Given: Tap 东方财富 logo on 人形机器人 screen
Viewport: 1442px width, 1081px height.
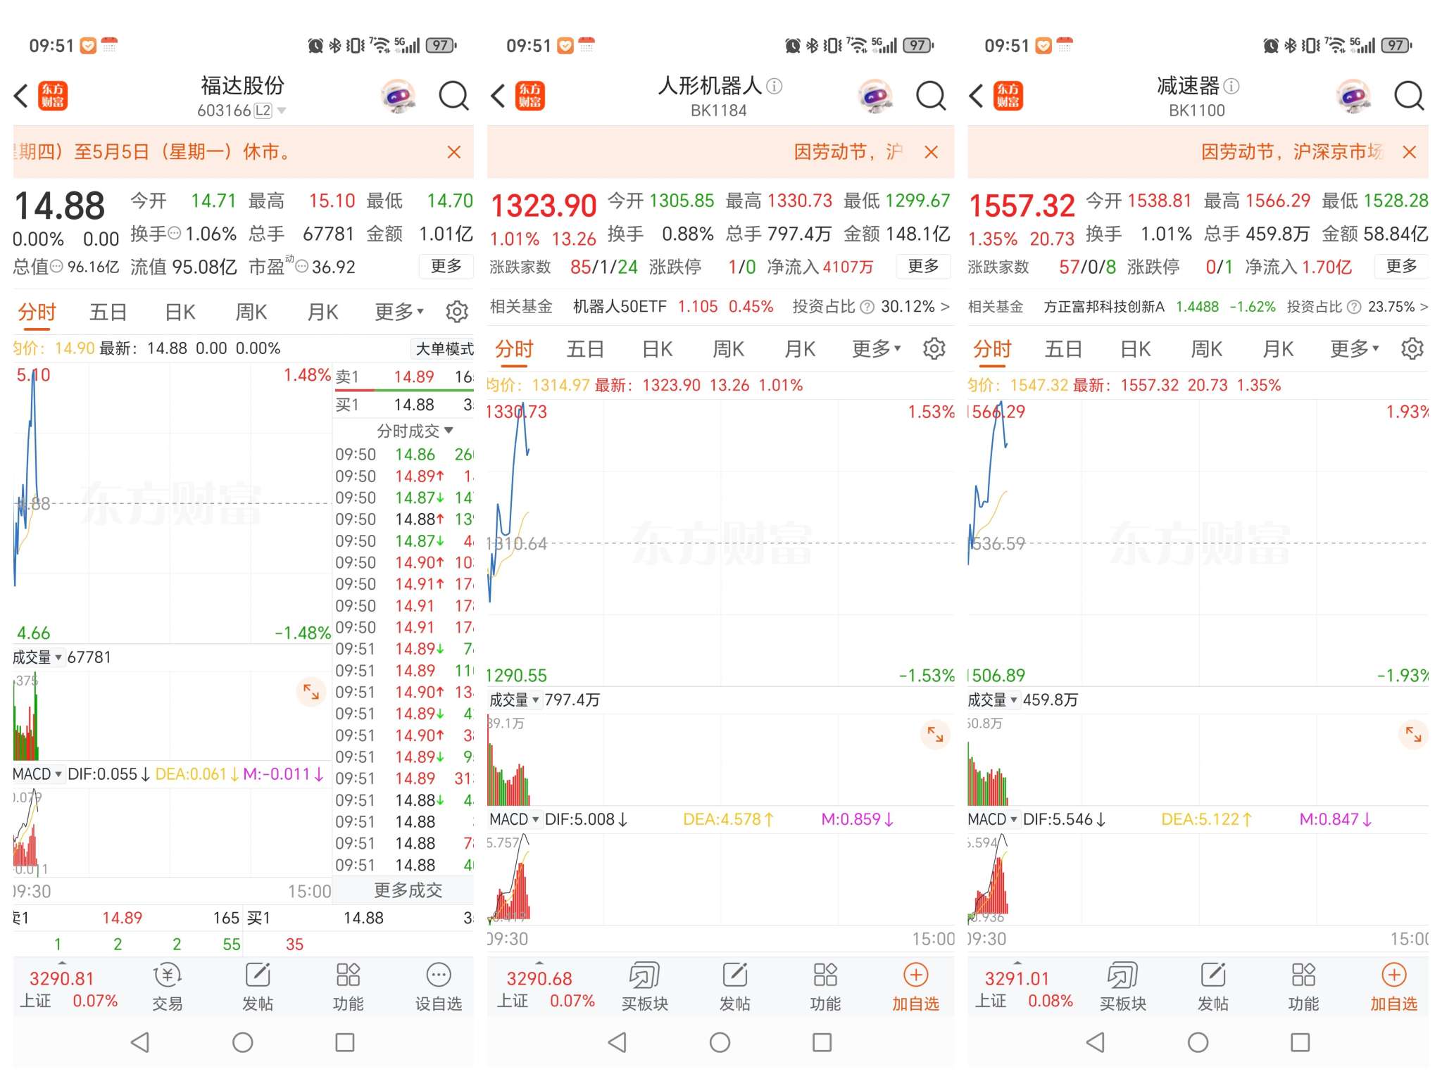Looking at the screenshot, I should tap(530, 96).
